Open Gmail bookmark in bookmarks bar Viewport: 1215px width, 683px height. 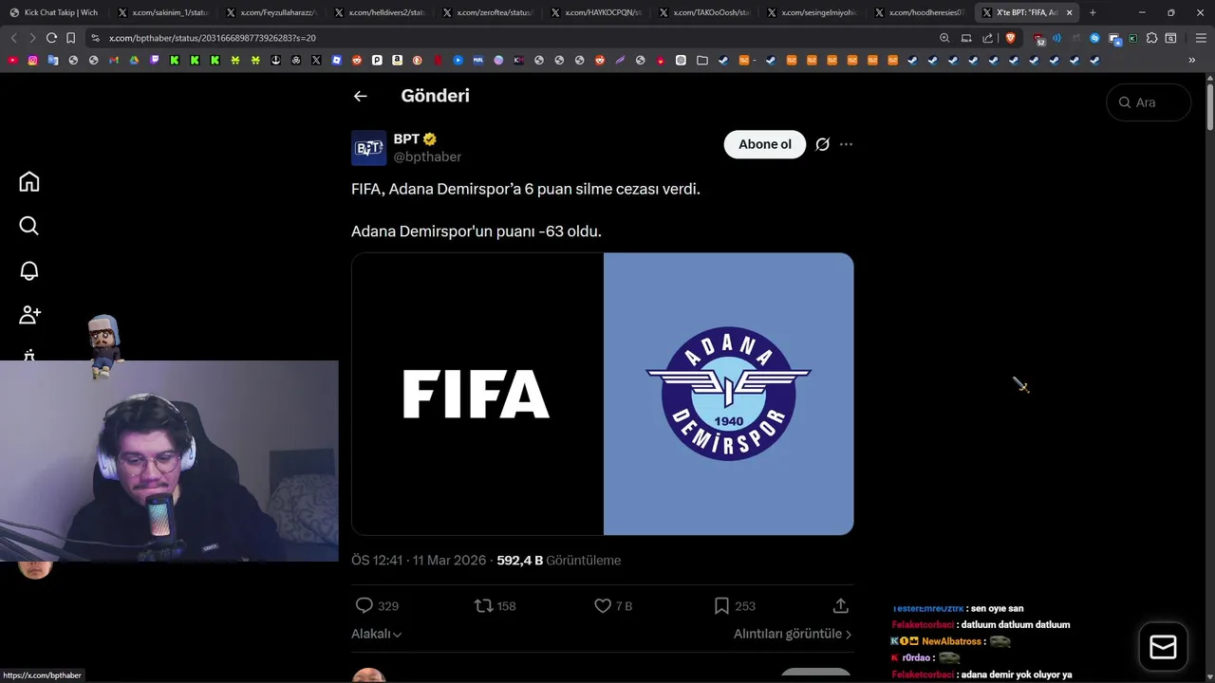click(x=114, y=60)
